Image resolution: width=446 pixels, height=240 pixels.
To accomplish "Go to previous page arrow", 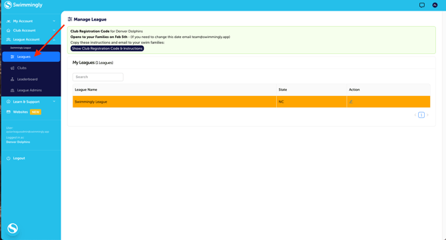I will [x=415, y=115].
